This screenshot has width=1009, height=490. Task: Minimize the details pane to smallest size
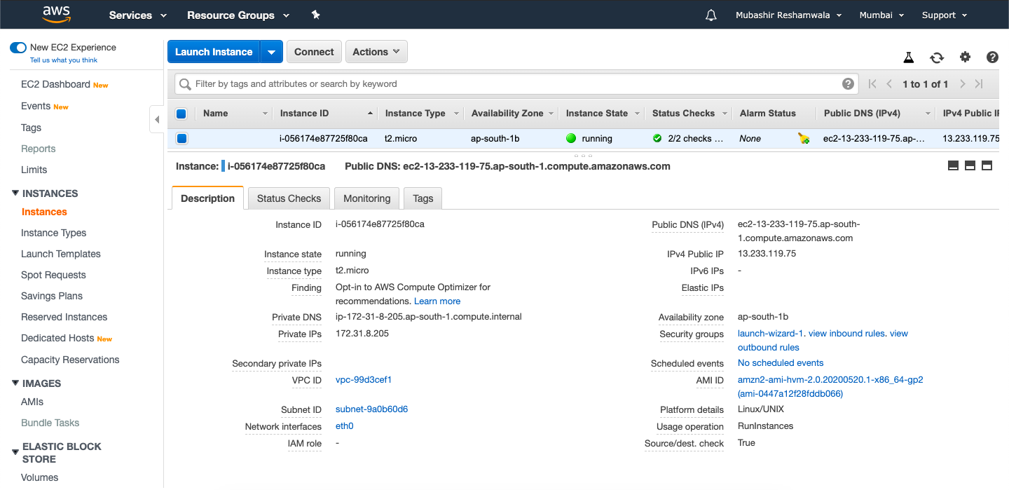(953, 165)
